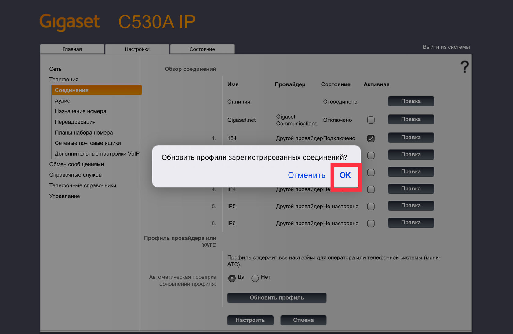Image resolution: width=513 pixels, height=334 pixels.
Task: Select Нет for automatic profile update check
Action: pos(255,278)
